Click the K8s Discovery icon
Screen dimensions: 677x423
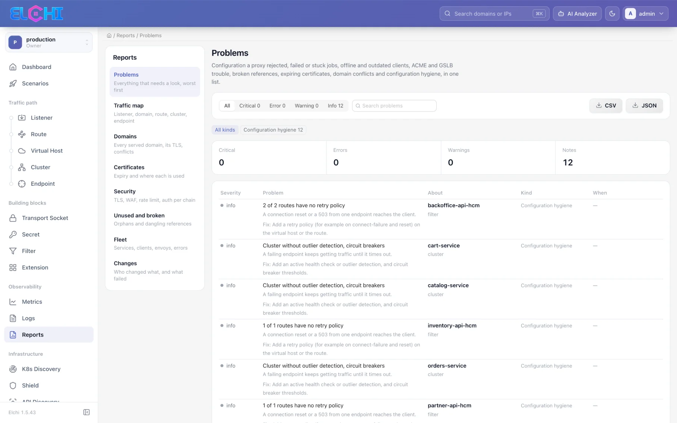pos(13,369)
